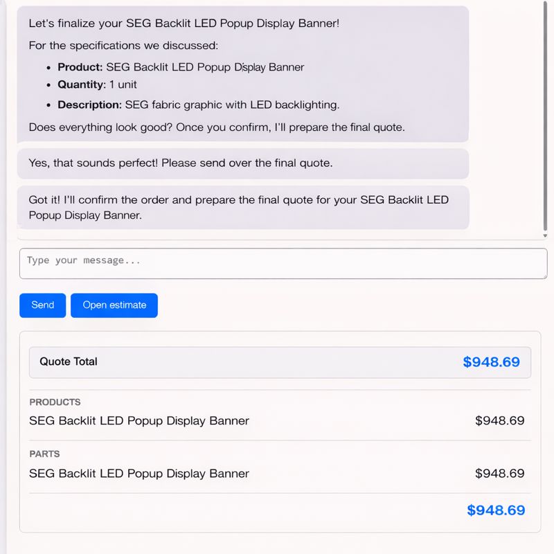Select the SEG Backlit banner product line item
Viewport: 554px width, 554px height.
coord(138,420)
